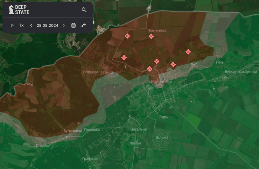Click the westernmost red unit marker

point(124,57)
